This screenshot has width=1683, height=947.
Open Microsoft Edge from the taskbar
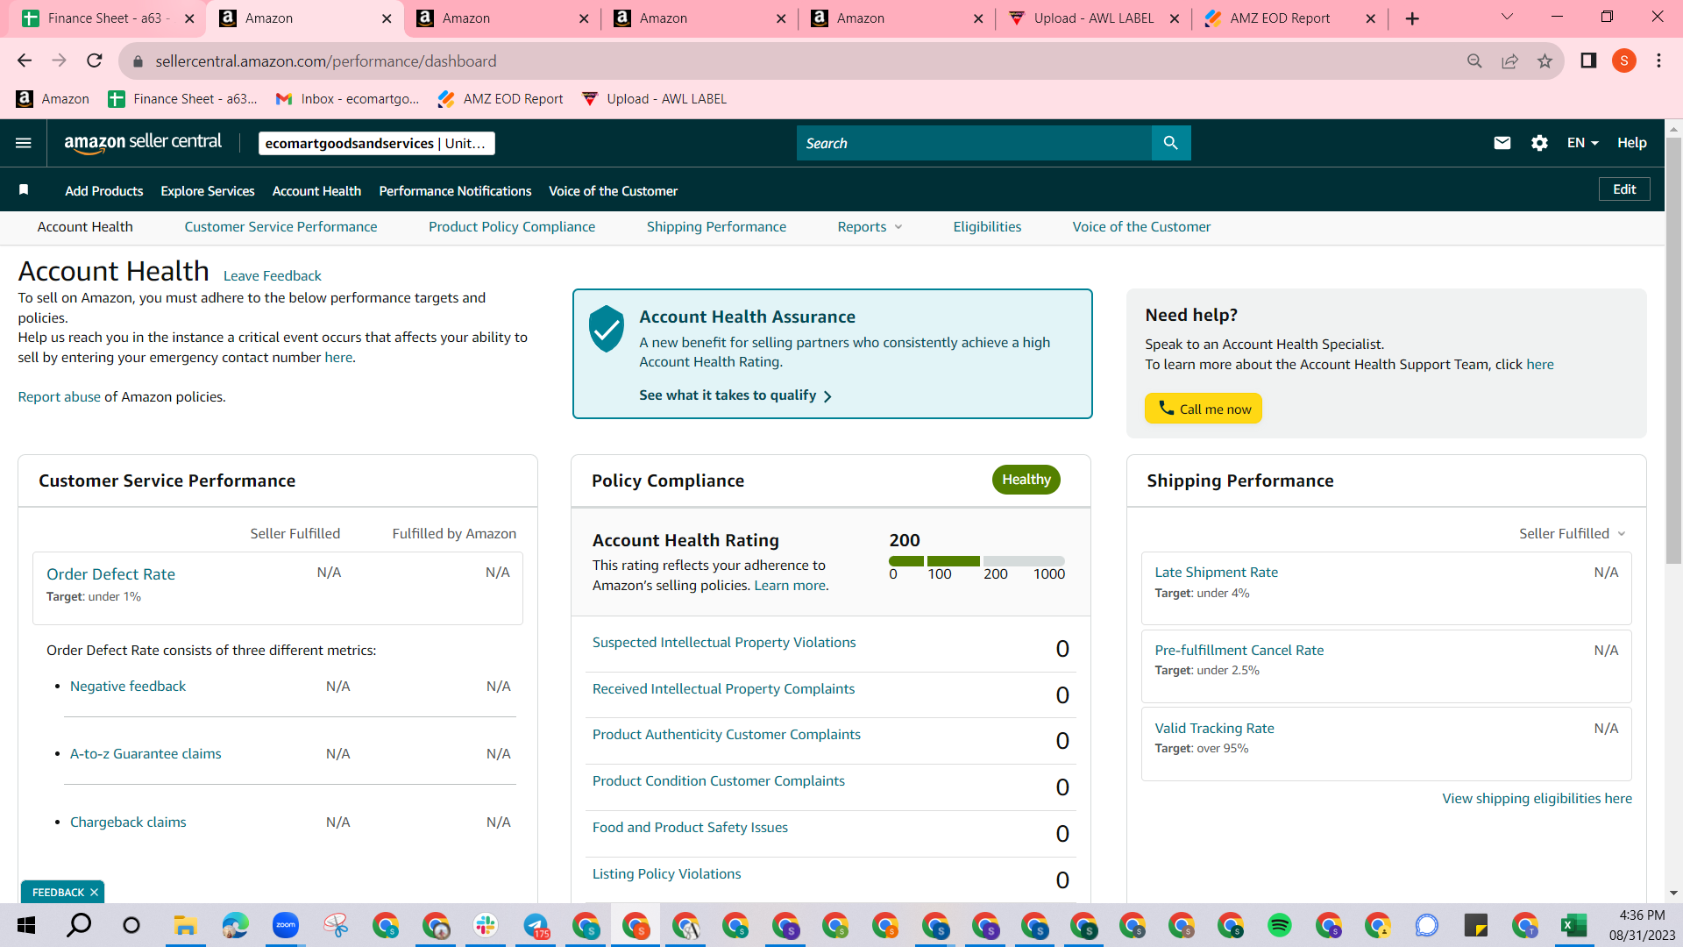click(x=235, y=925)
